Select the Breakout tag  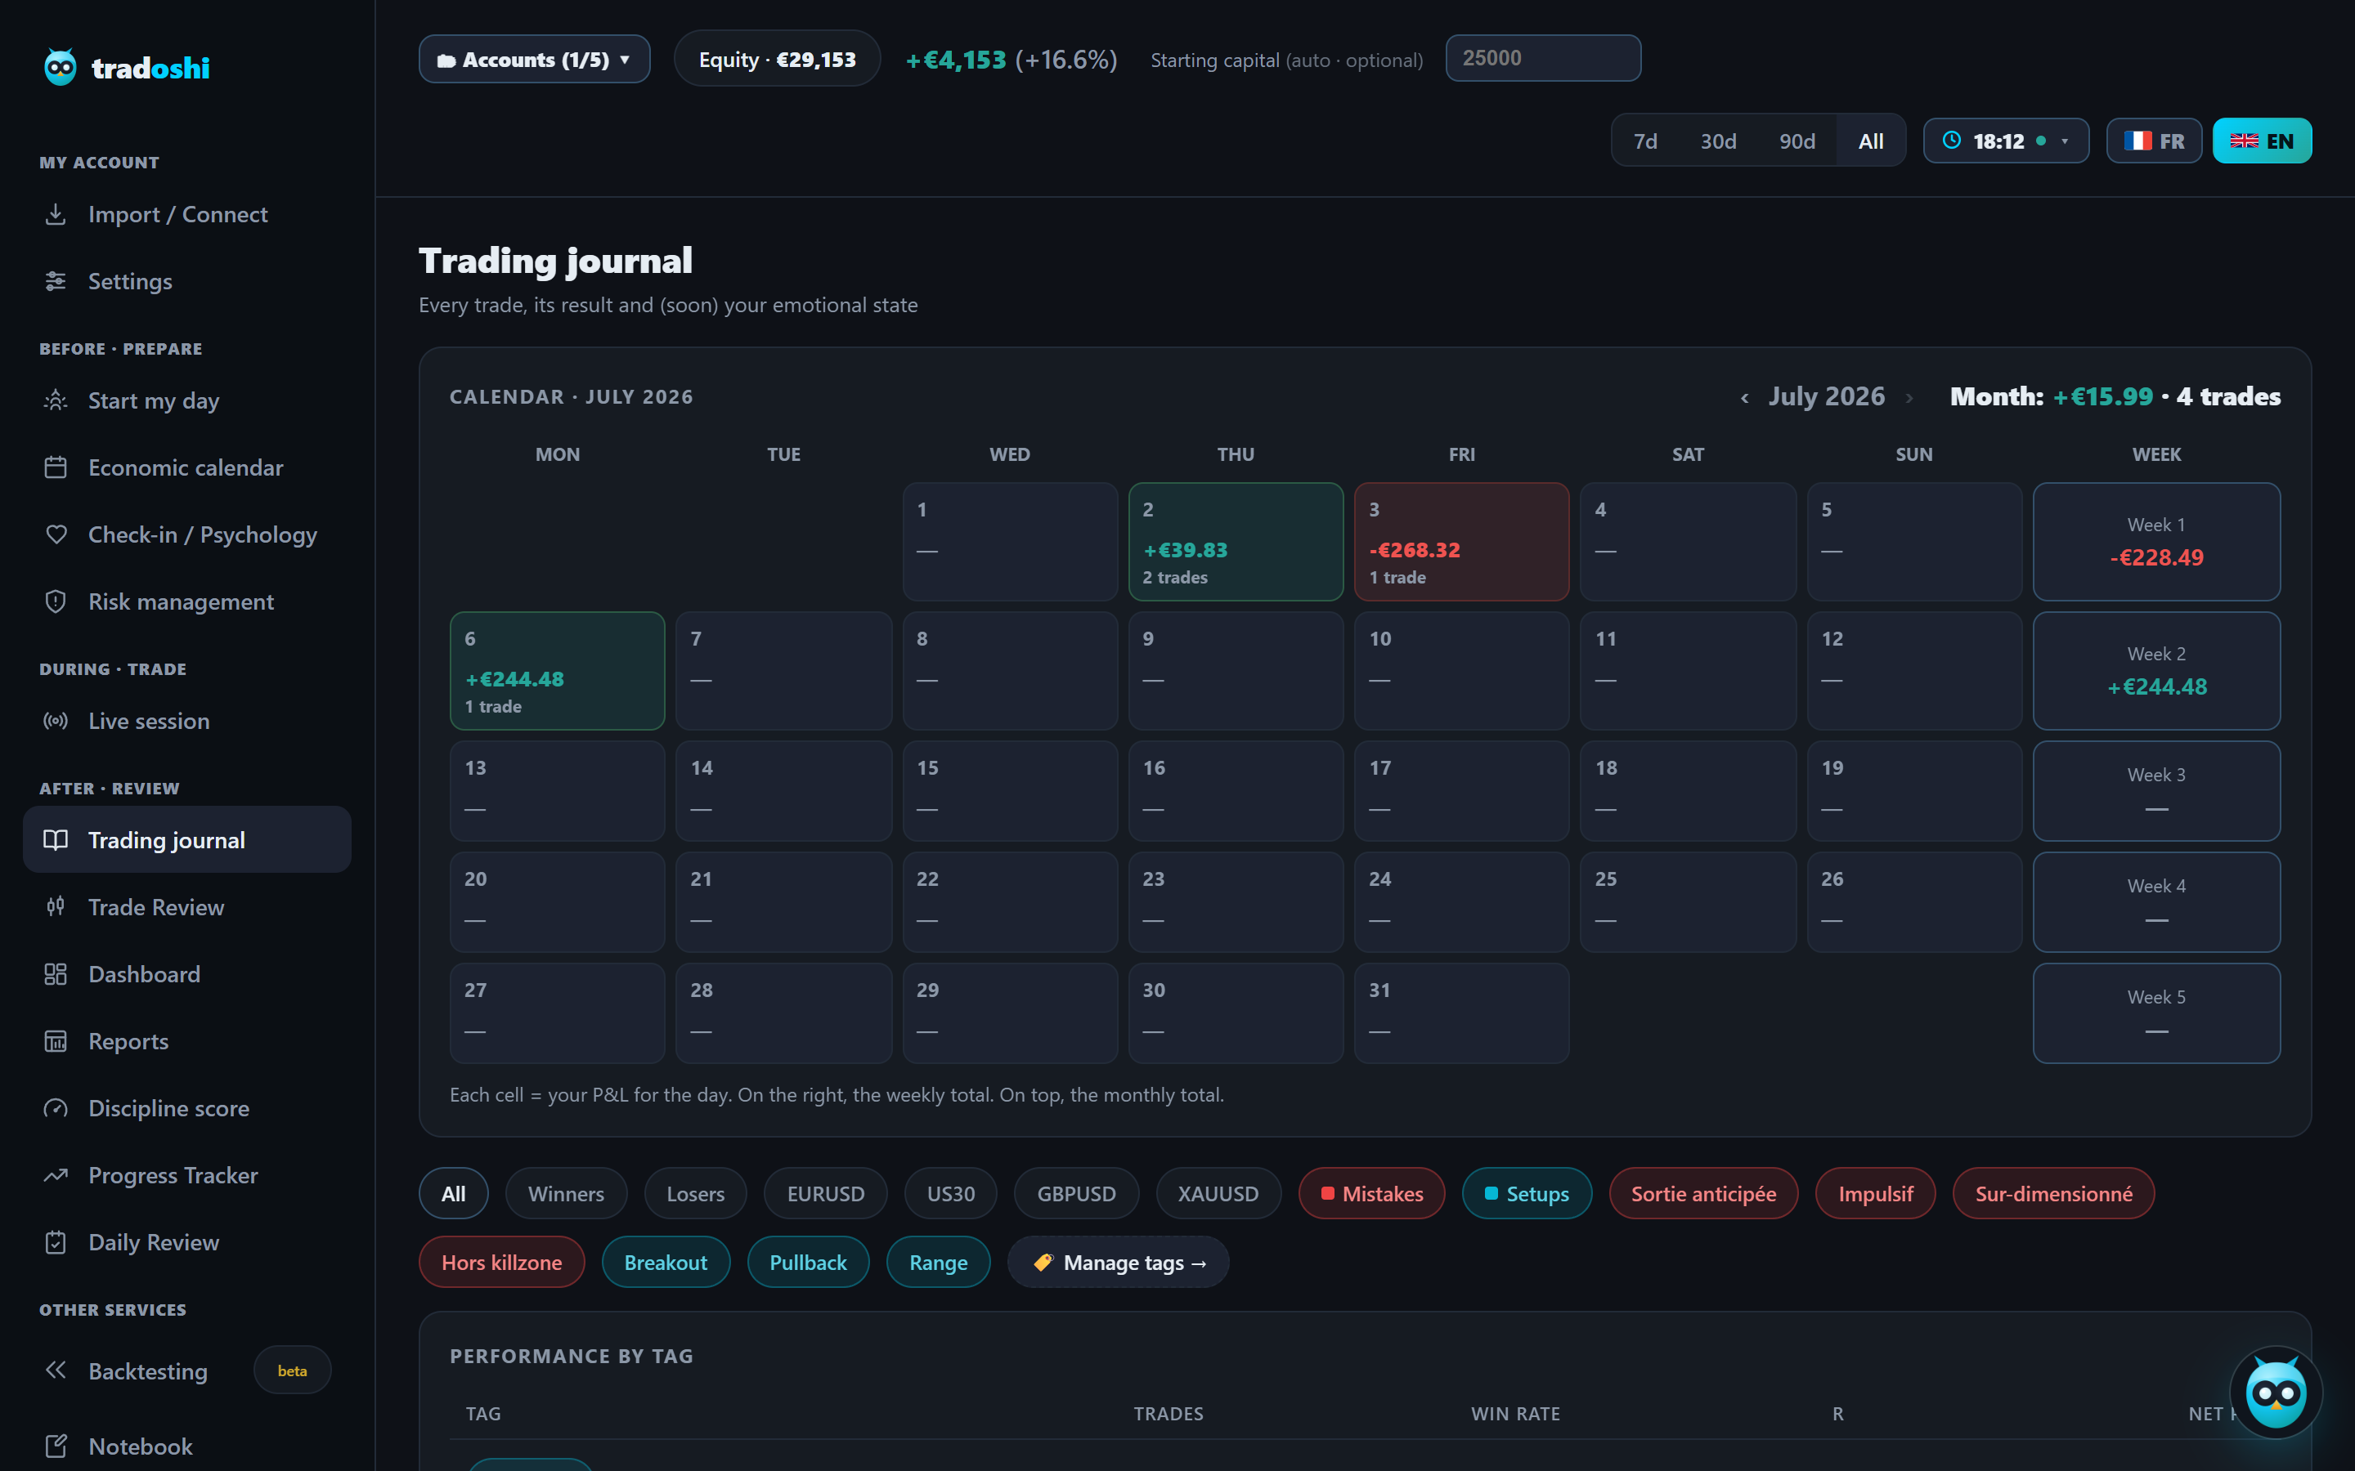666,1262
